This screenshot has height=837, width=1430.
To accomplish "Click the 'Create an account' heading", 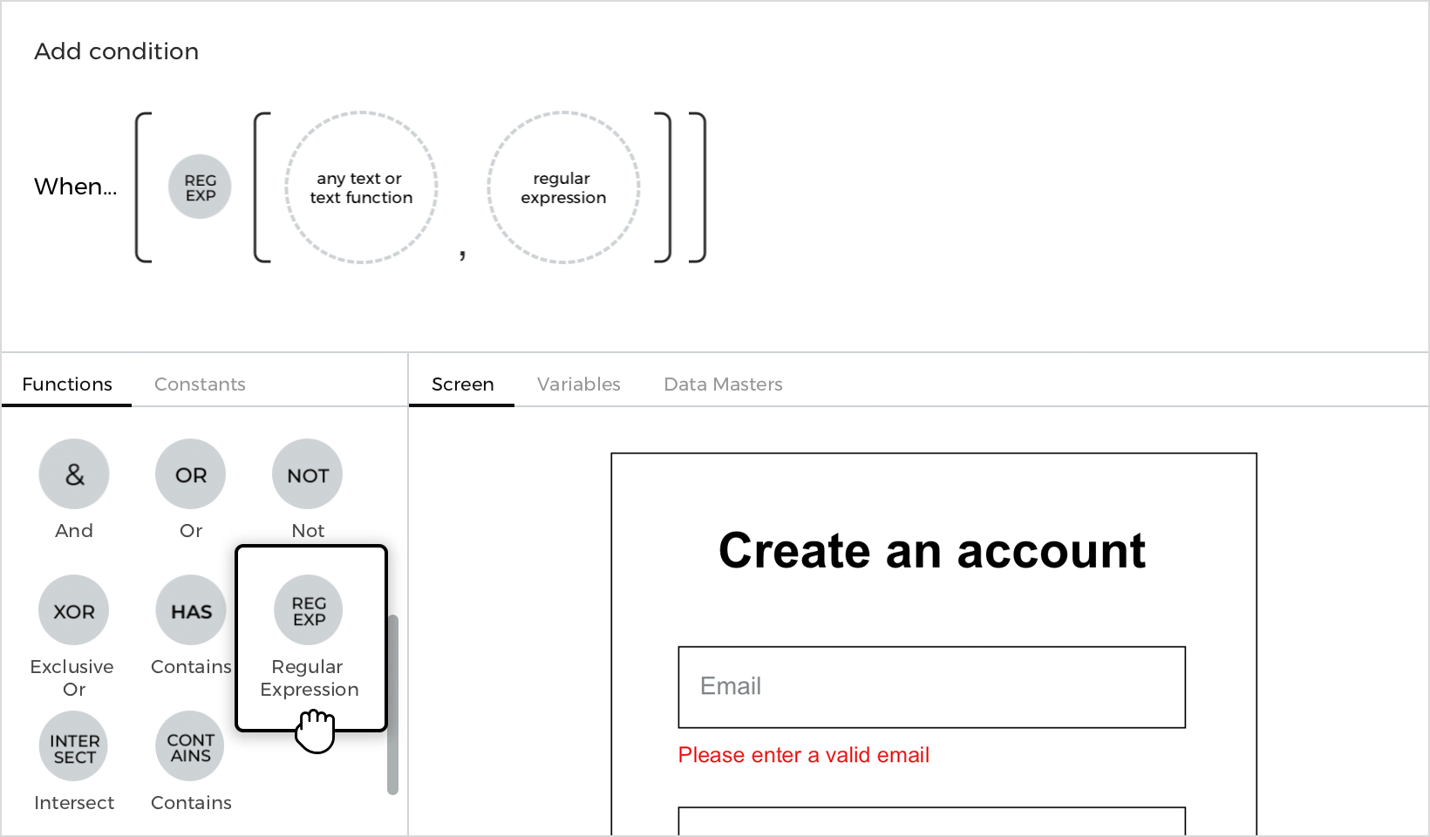I will (x=932, y=551).
